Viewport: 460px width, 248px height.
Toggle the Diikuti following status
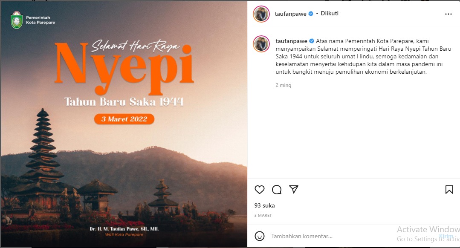click(x=330, y=14)
